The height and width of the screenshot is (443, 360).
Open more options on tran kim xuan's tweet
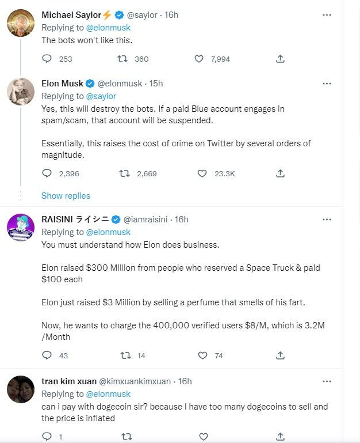click(x=327, y=381)
